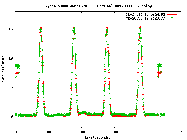Click the fourth peak's top near 188 seconds
187x140 pixels.
point(140,28)
